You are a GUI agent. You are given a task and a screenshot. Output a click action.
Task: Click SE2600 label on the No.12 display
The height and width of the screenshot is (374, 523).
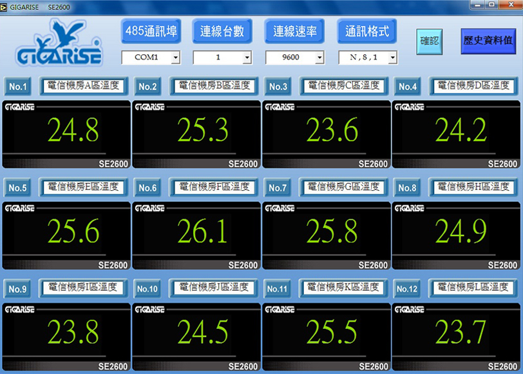click(503, 366)
